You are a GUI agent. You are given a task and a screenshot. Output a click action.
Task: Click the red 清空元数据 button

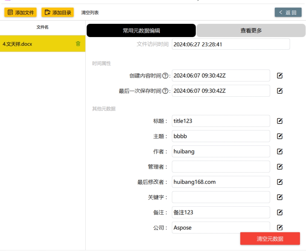(x=270, y=238)
